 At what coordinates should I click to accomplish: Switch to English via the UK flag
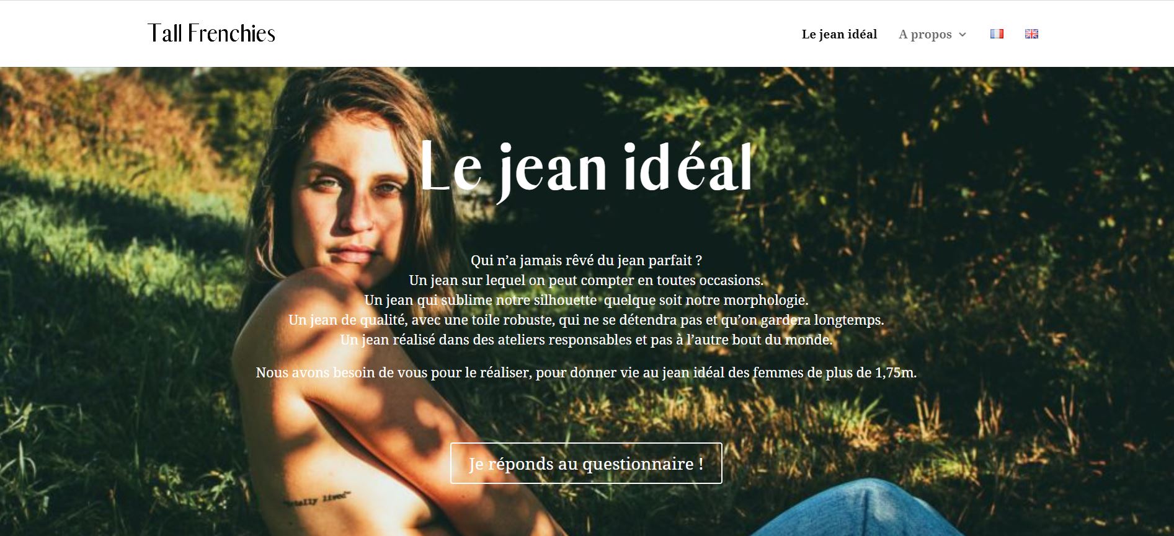coord(1031,34)
